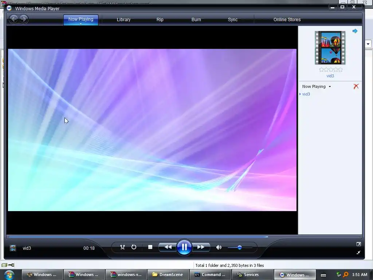Click the elapsed time 00:18

[89, 248]
